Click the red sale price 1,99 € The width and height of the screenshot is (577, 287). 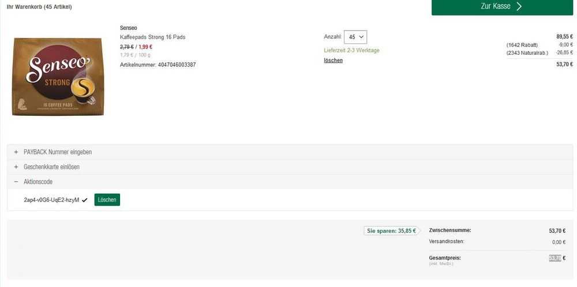coord(145,47)
